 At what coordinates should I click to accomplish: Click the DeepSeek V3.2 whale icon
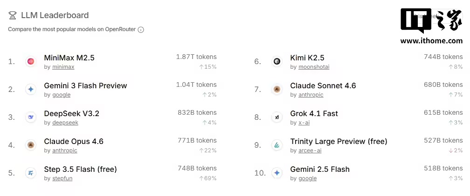[x=31, y=117]
